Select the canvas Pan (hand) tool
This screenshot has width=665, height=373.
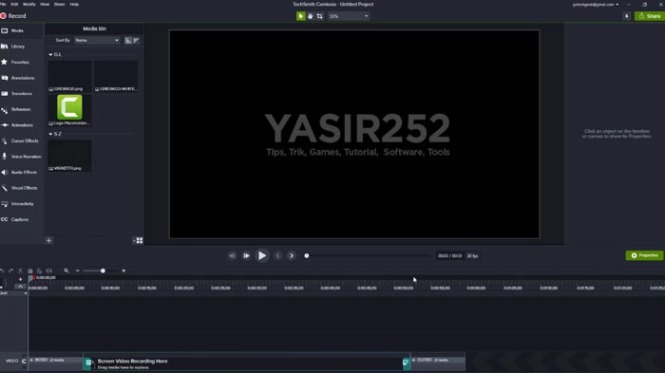click(310, 16)
